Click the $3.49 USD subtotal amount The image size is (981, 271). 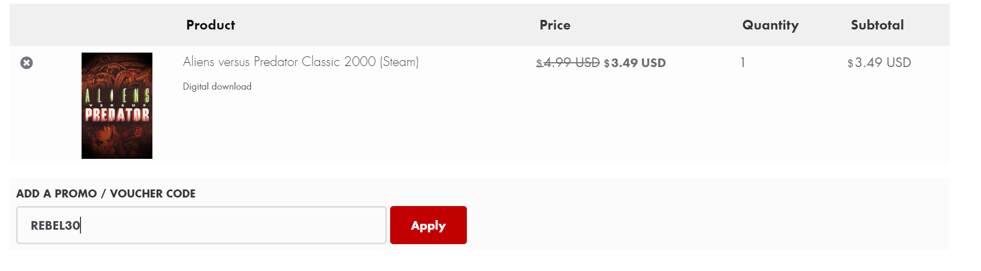pos(879,63)
